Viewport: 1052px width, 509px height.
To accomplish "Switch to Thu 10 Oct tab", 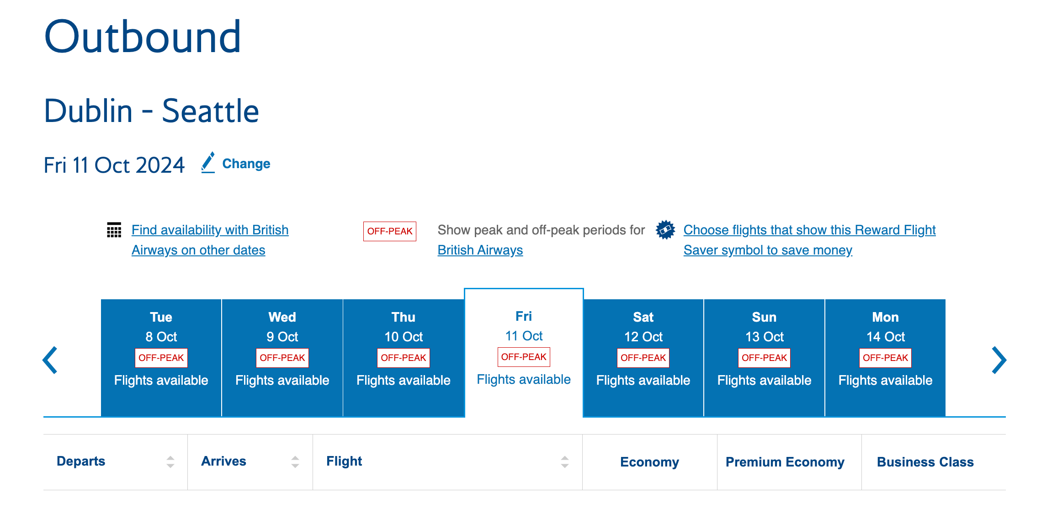I will tap(403, 357).
